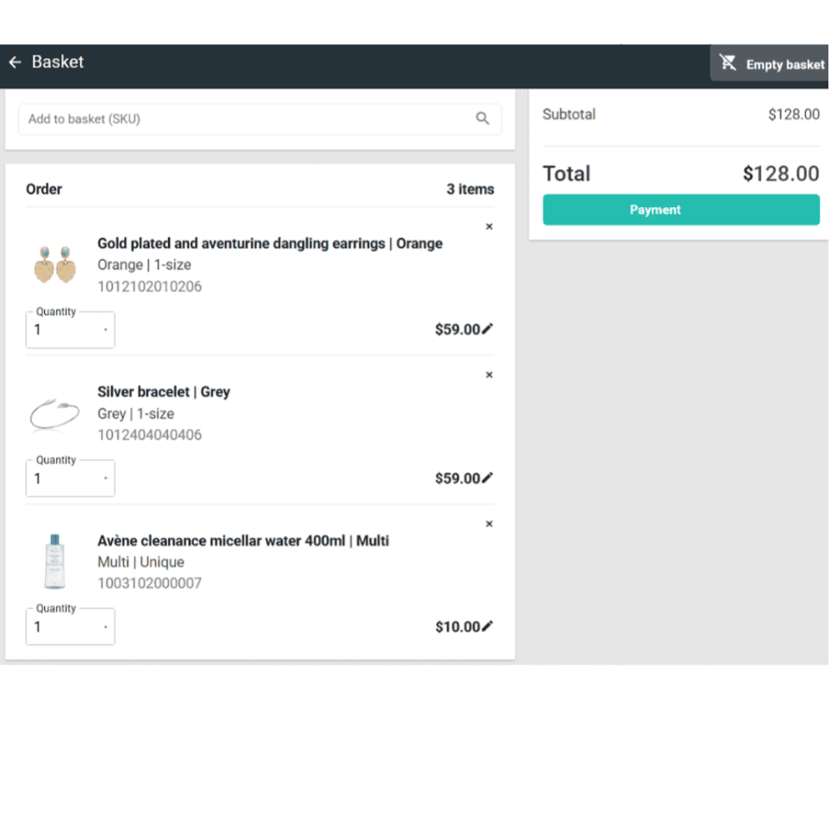The width and height of the screenshot is (831, 818).
Task: Open the earrings Quantity dropdown
Action: [70, 330]
